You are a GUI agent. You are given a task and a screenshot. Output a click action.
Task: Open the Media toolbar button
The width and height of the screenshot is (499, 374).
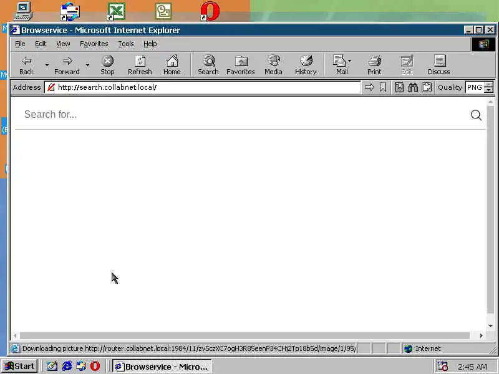273,65
